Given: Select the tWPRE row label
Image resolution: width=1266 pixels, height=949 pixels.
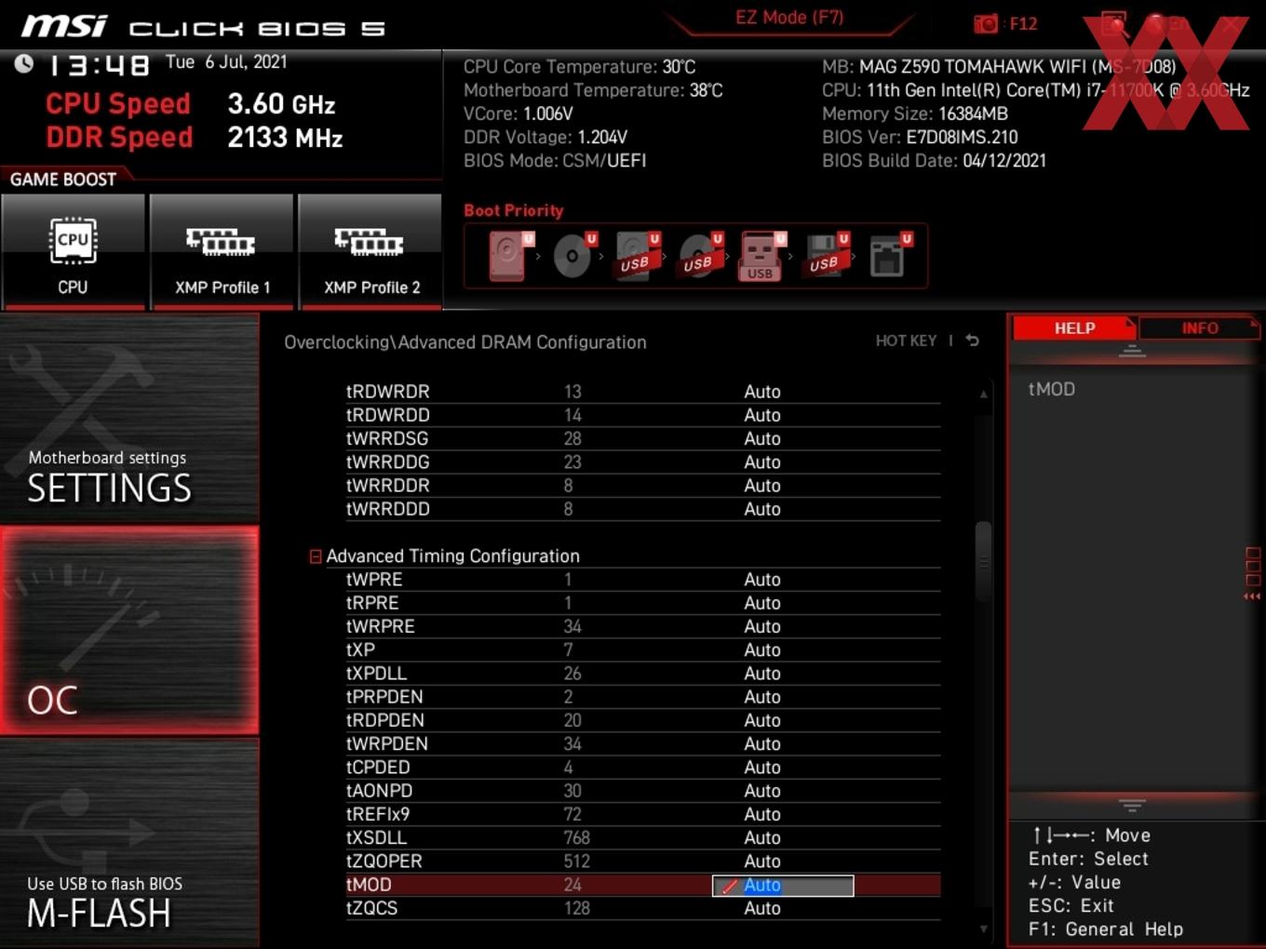Looking at the screenshot, I should click(x=374, y=580).
